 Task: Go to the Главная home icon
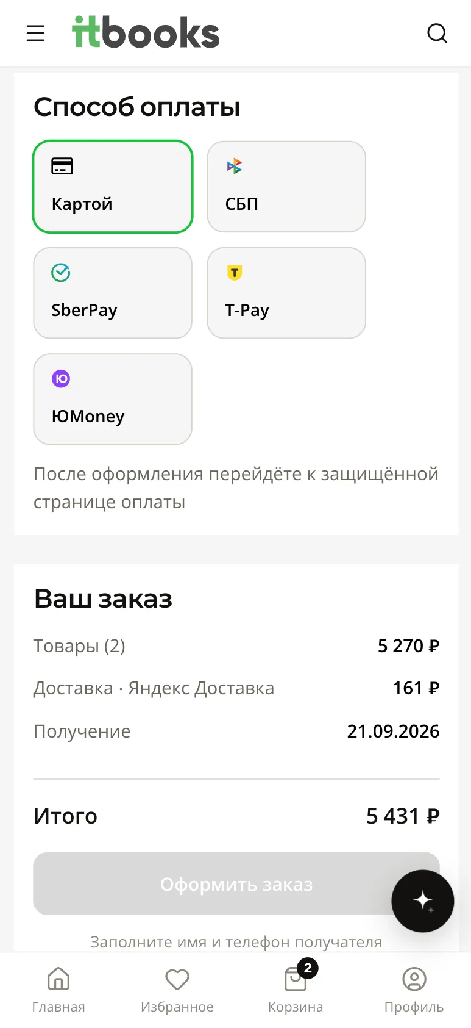58,979
